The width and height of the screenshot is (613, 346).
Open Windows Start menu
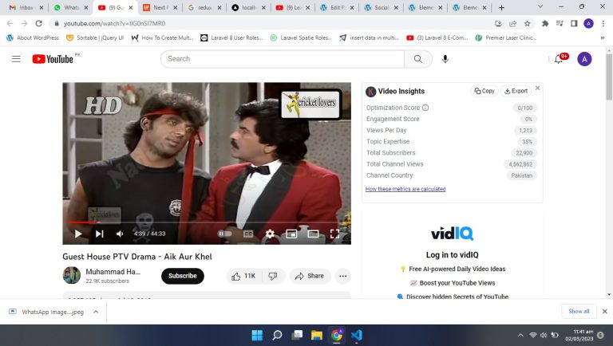coord(257,336)
